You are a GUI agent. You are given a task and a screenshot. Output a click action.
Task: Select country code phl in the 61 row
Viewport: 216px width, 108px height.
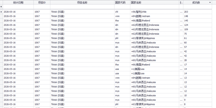[122, 38]
